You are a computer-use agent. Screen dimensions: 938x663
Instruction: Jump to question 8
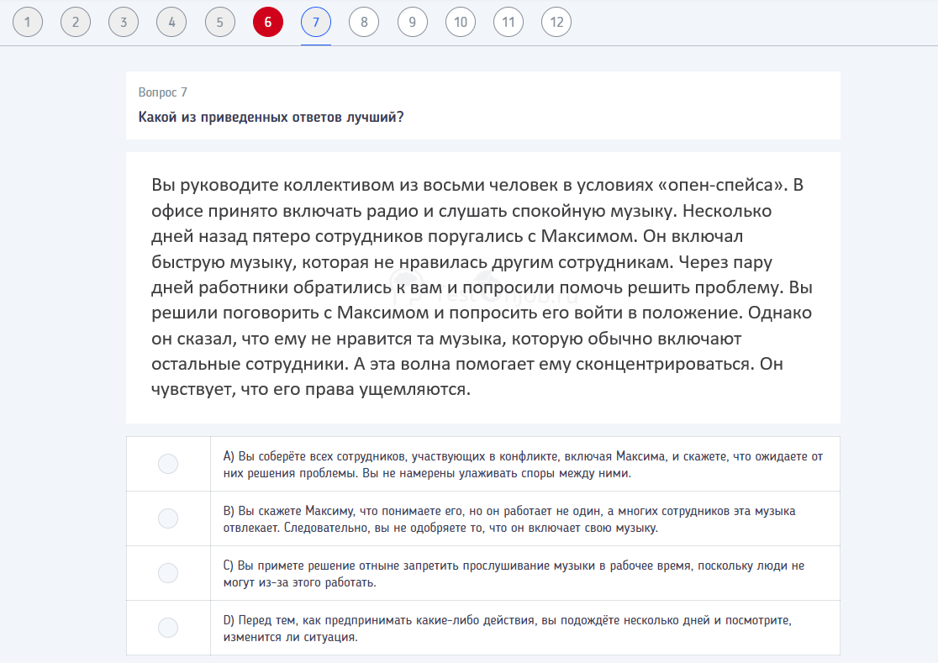pos(364,22)
